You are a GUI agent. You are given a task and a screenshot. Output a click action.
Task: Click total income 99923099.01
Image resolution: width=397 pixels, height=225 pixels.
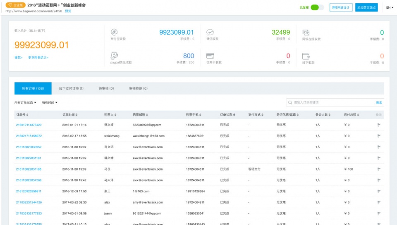41,45
